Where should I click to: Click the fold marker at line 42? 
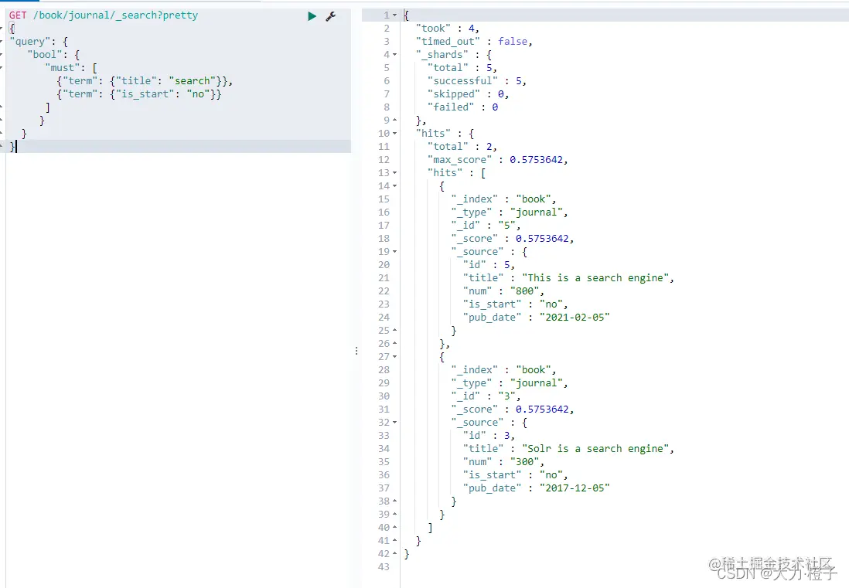394,554
